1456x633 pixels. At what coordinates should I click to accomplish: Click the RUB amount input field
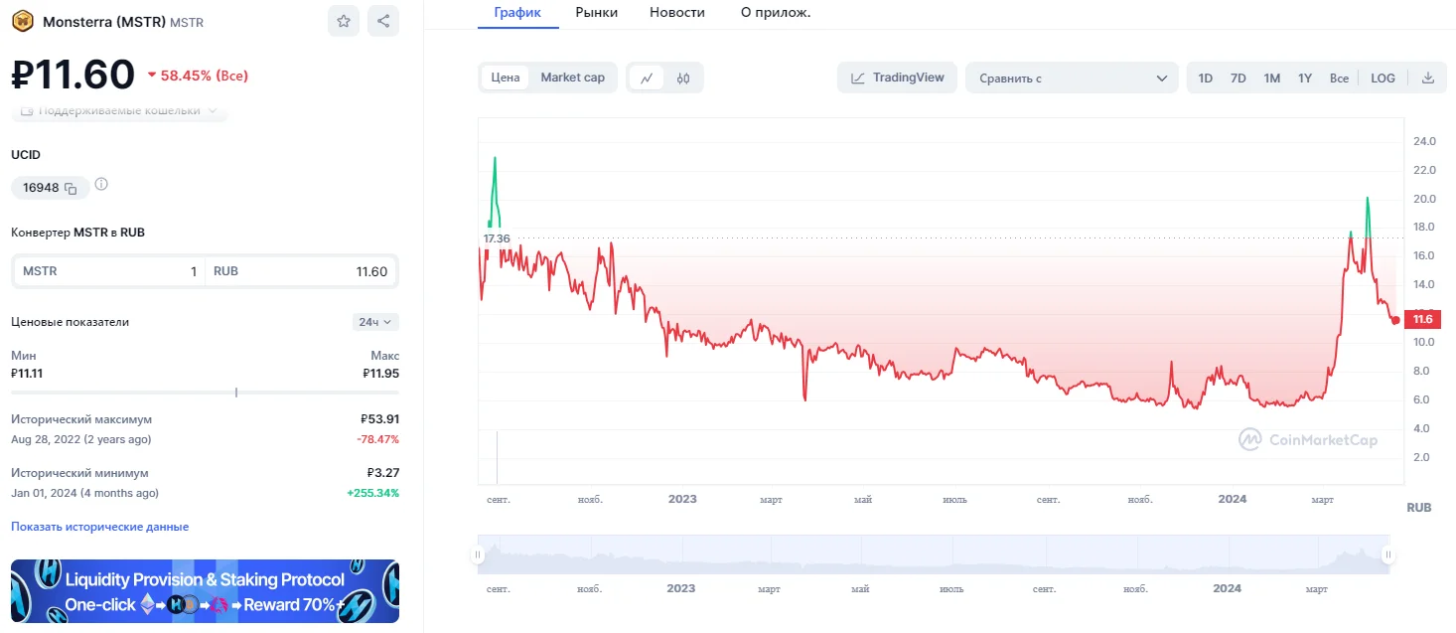click(301, 271)
